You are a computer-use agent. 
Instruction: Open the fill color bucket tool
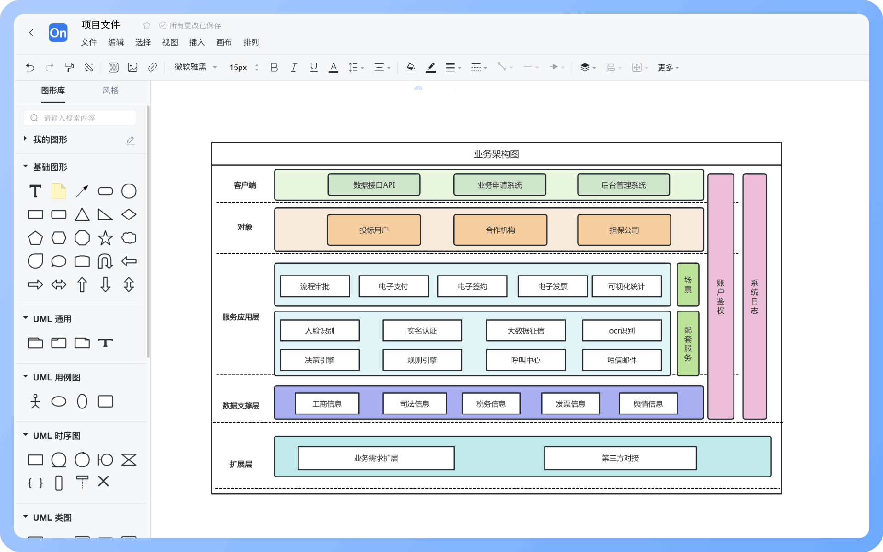411,68
